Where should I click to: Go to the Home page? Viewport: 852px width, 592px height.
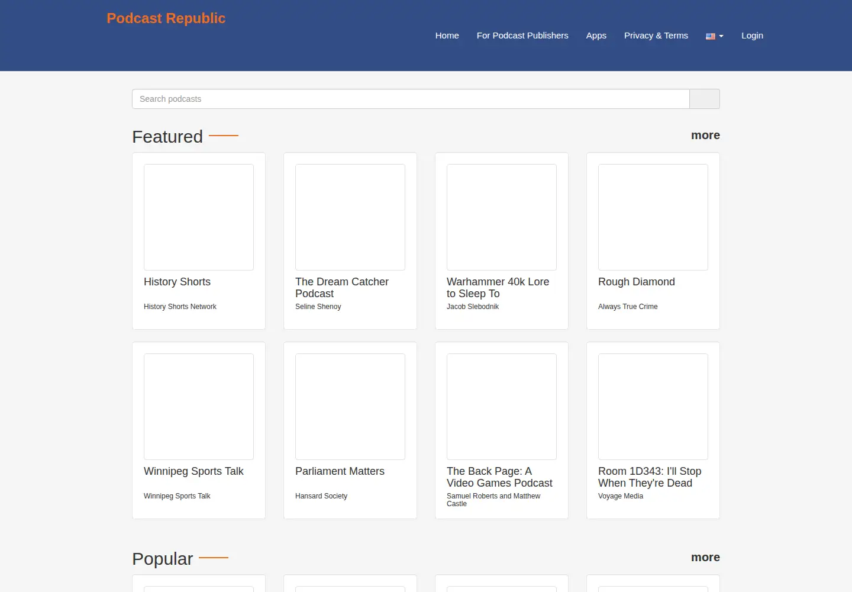tap(447, 36)
